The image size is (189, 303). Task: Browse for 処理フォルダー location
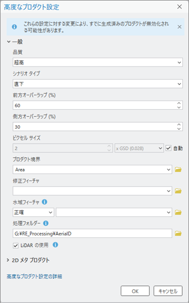click(178, 233)
